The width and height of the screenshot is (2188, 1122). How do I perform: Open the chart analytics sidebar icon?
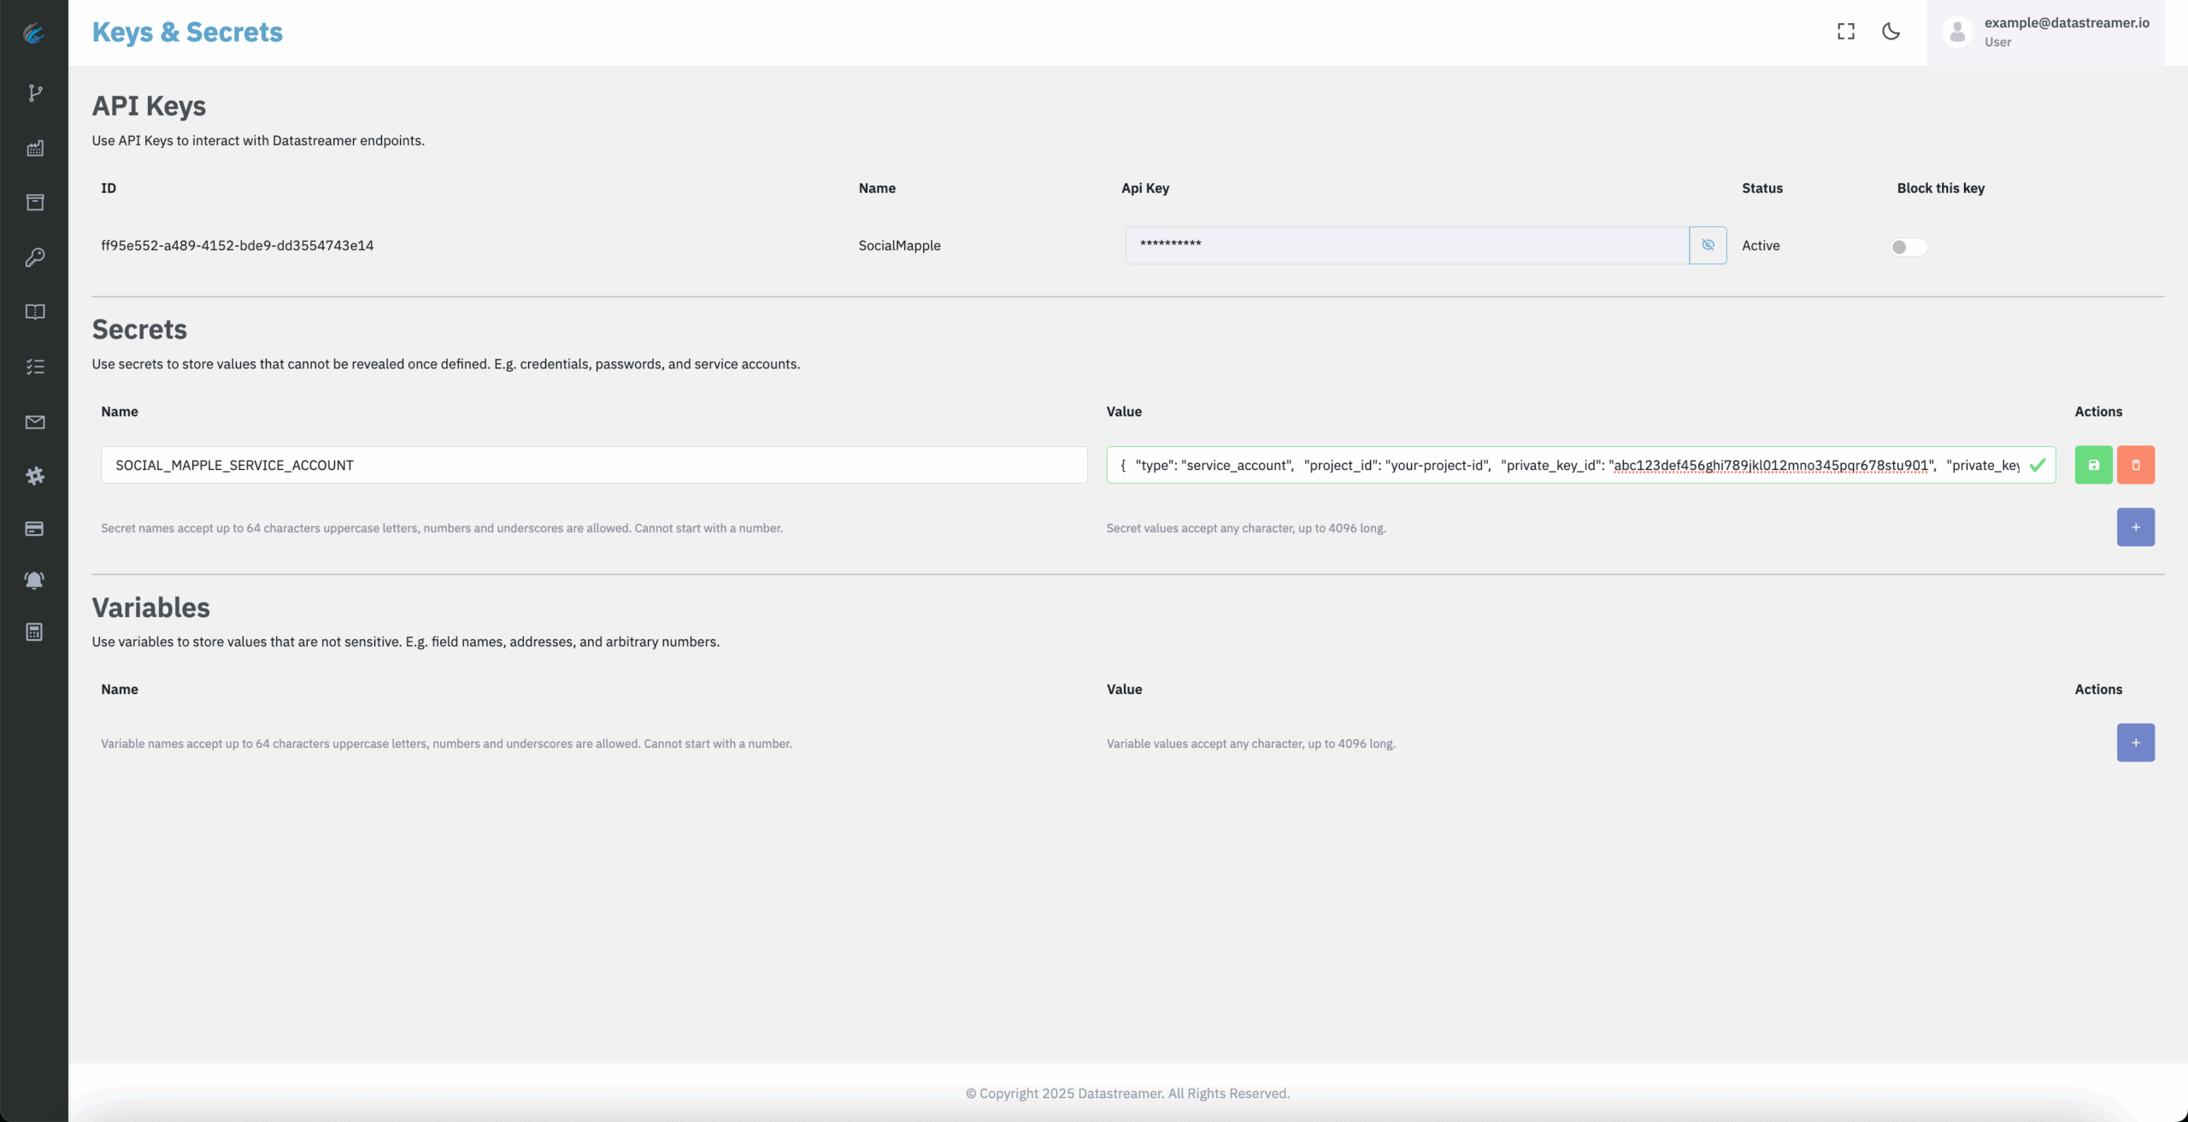pos(34,148)
